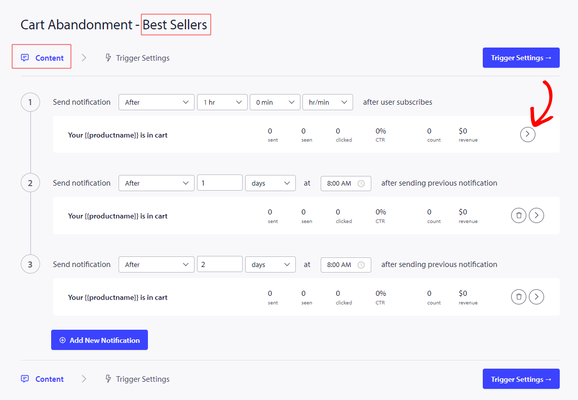The height and width of the screenshot is (400, 578).
Task: Click clock icon in notification 3 time field
Action: [x=361, y=265]
